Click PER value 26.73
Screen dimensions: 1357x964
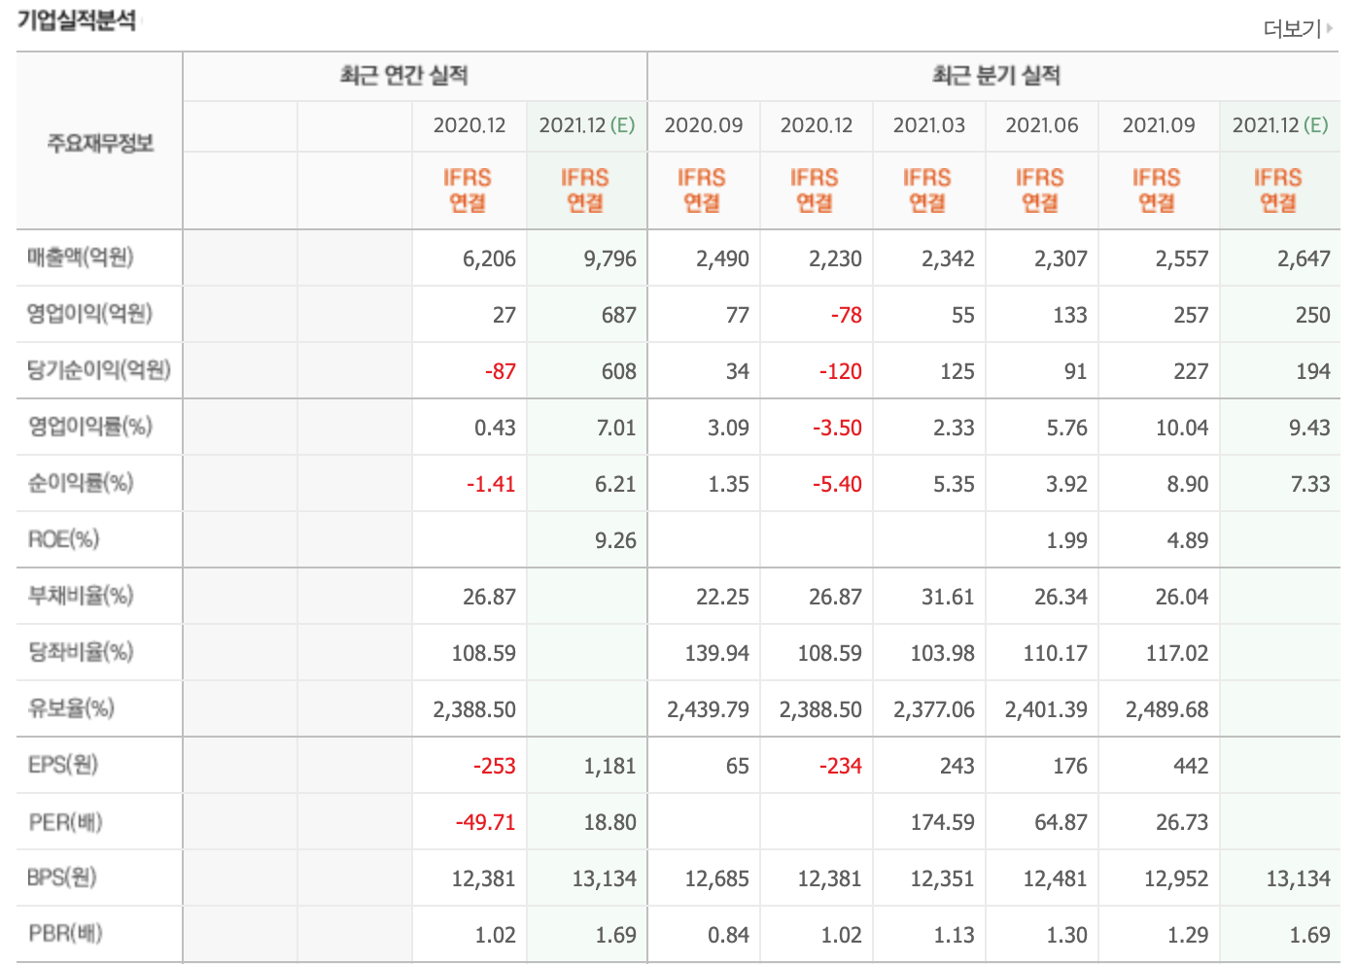point(1182,823)
